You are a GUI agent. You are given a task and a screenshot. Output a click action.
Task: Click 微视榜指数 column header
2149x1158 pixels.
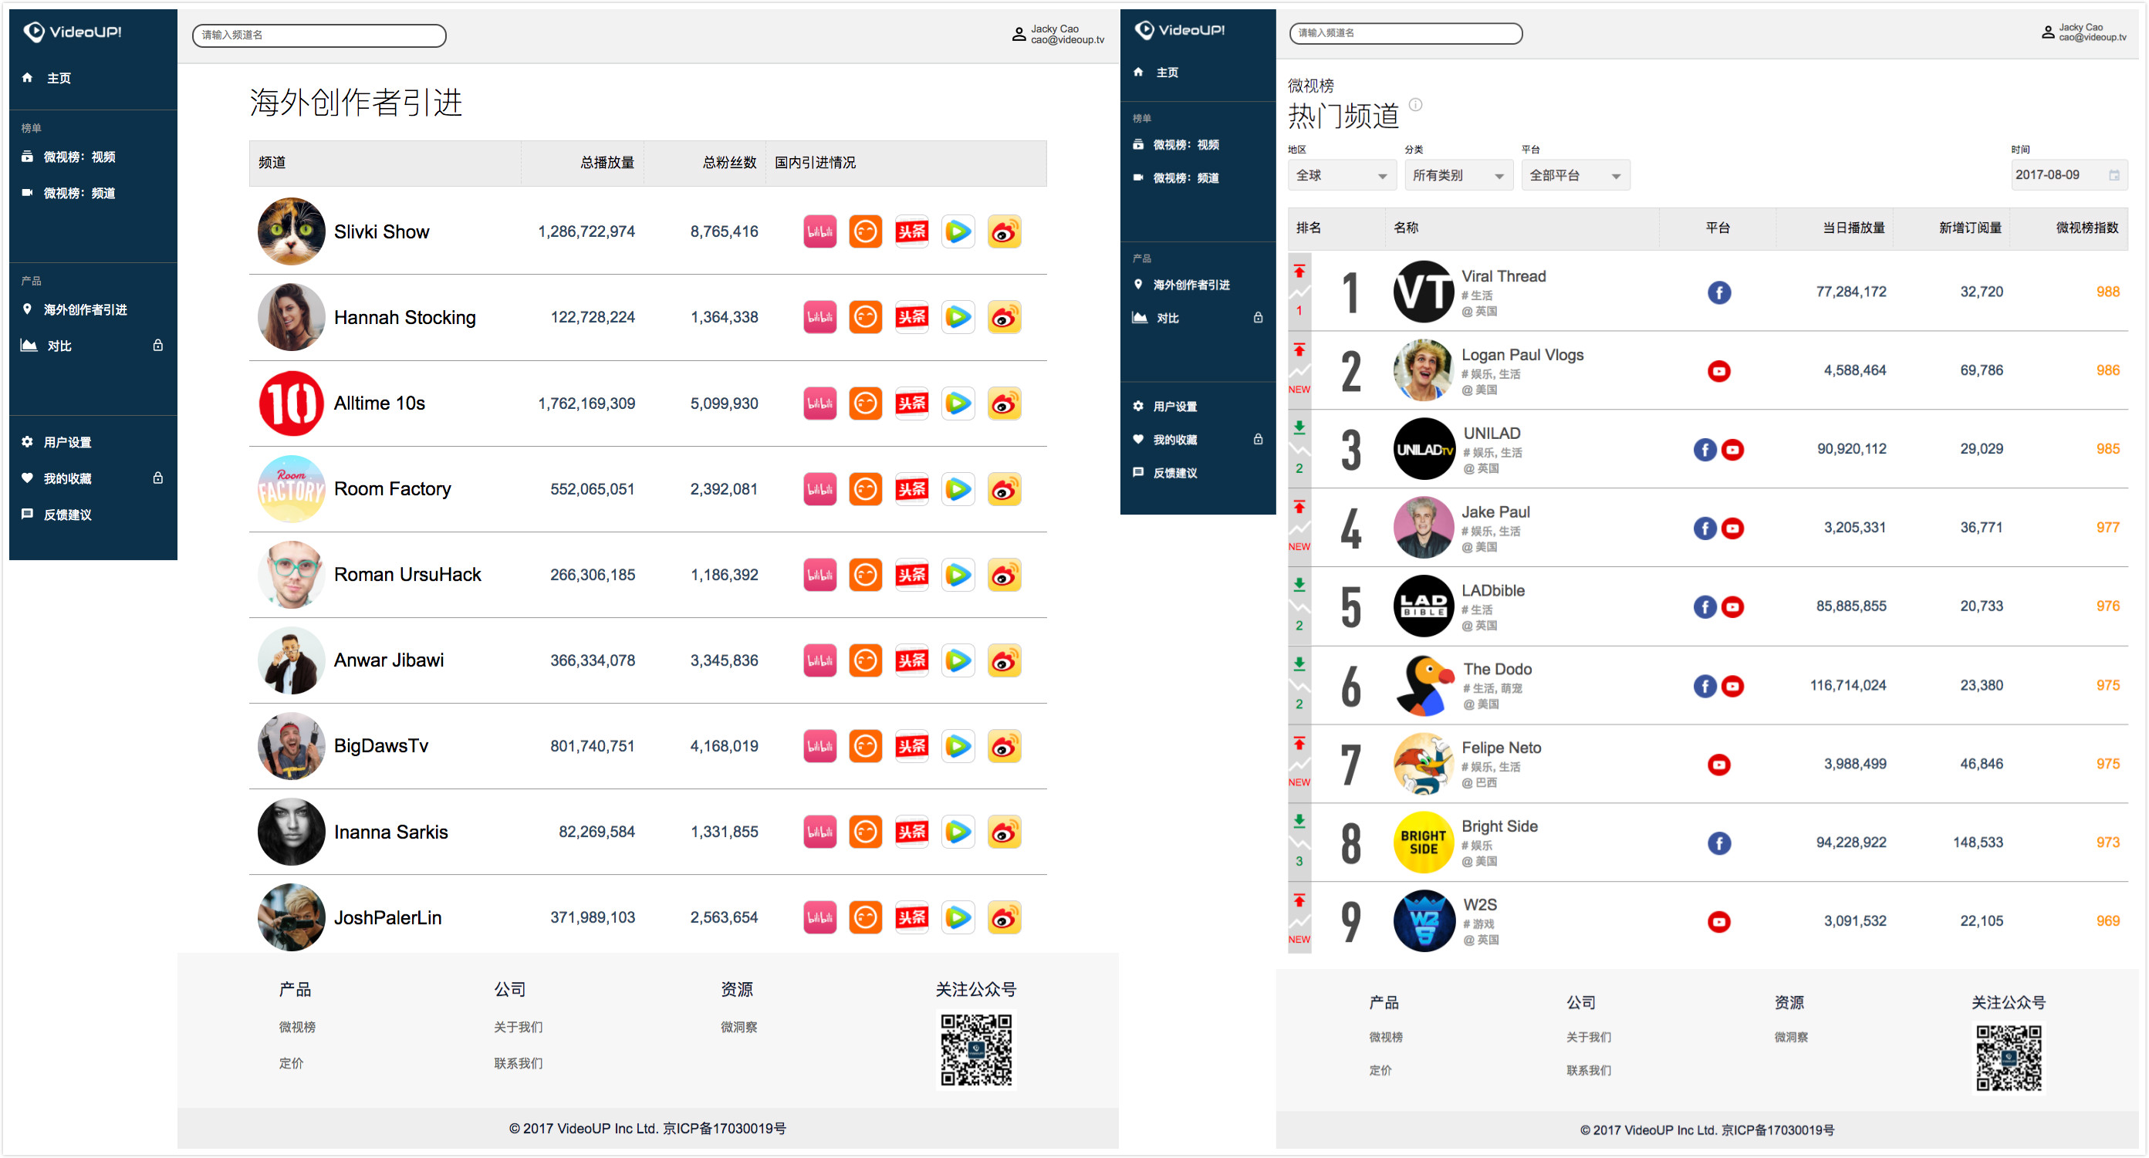2086,228
